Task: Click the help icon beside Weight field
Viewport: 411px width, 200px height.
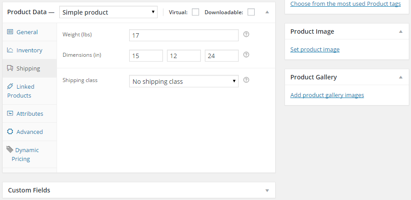Action: pos(246,34)
